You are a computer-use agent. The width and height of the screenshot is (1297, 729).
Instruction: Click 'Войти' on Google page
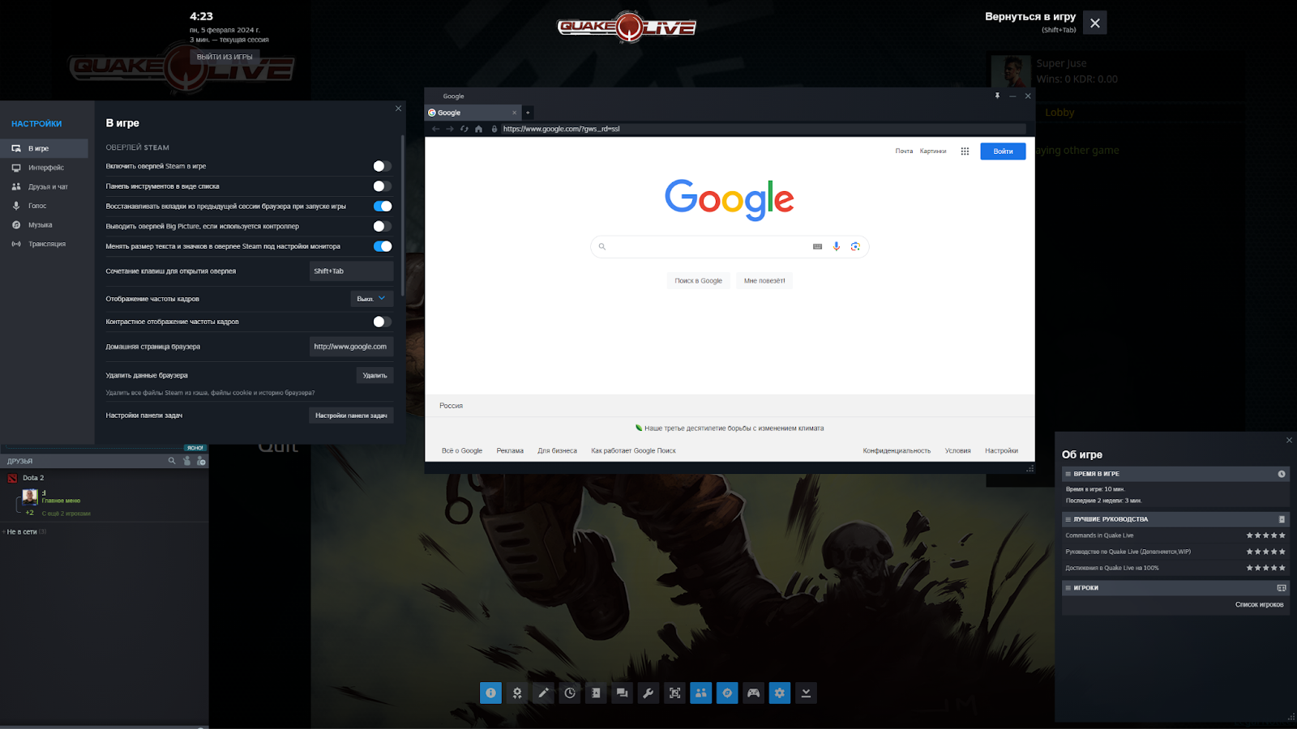pyautogui.click(x=1003, y=151)
